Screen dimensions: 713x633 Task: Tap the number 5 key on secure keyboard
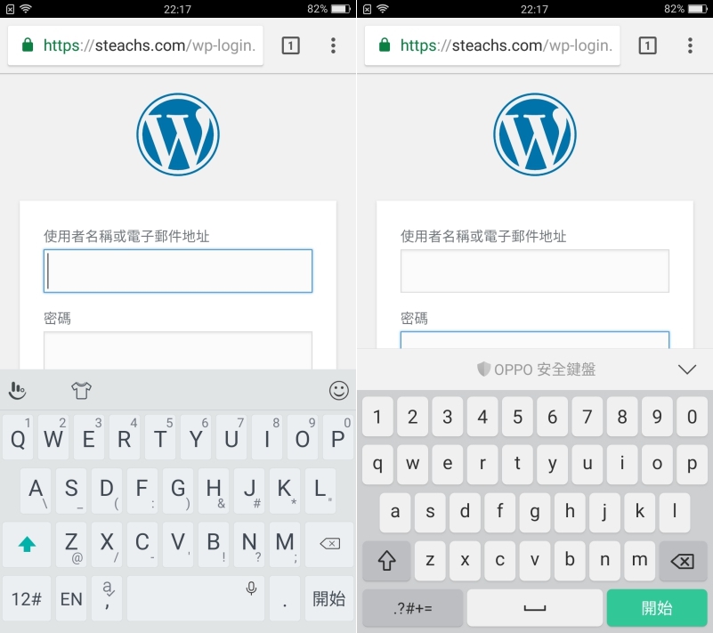click(x=517, y=417)
